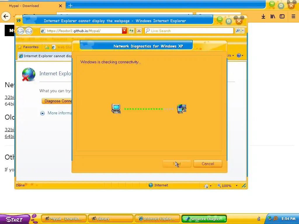Open Mypal downloads arrow icon
Viewport: 299px width, 224px height.
pyautogui.click(x=263, y=17)
